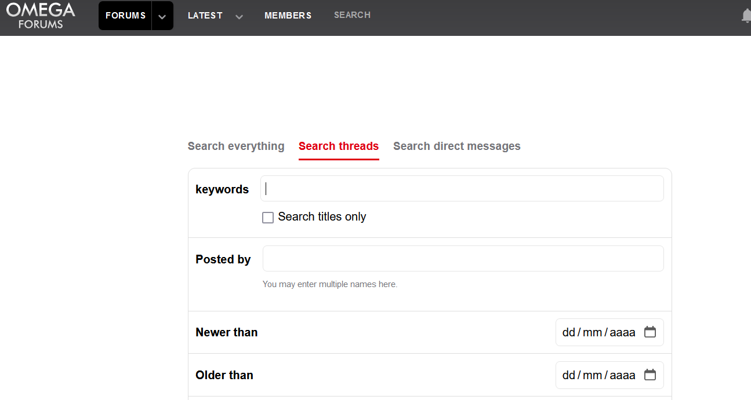Click the Posted by input field
The image size is (751, 400).
pos(463,259)
